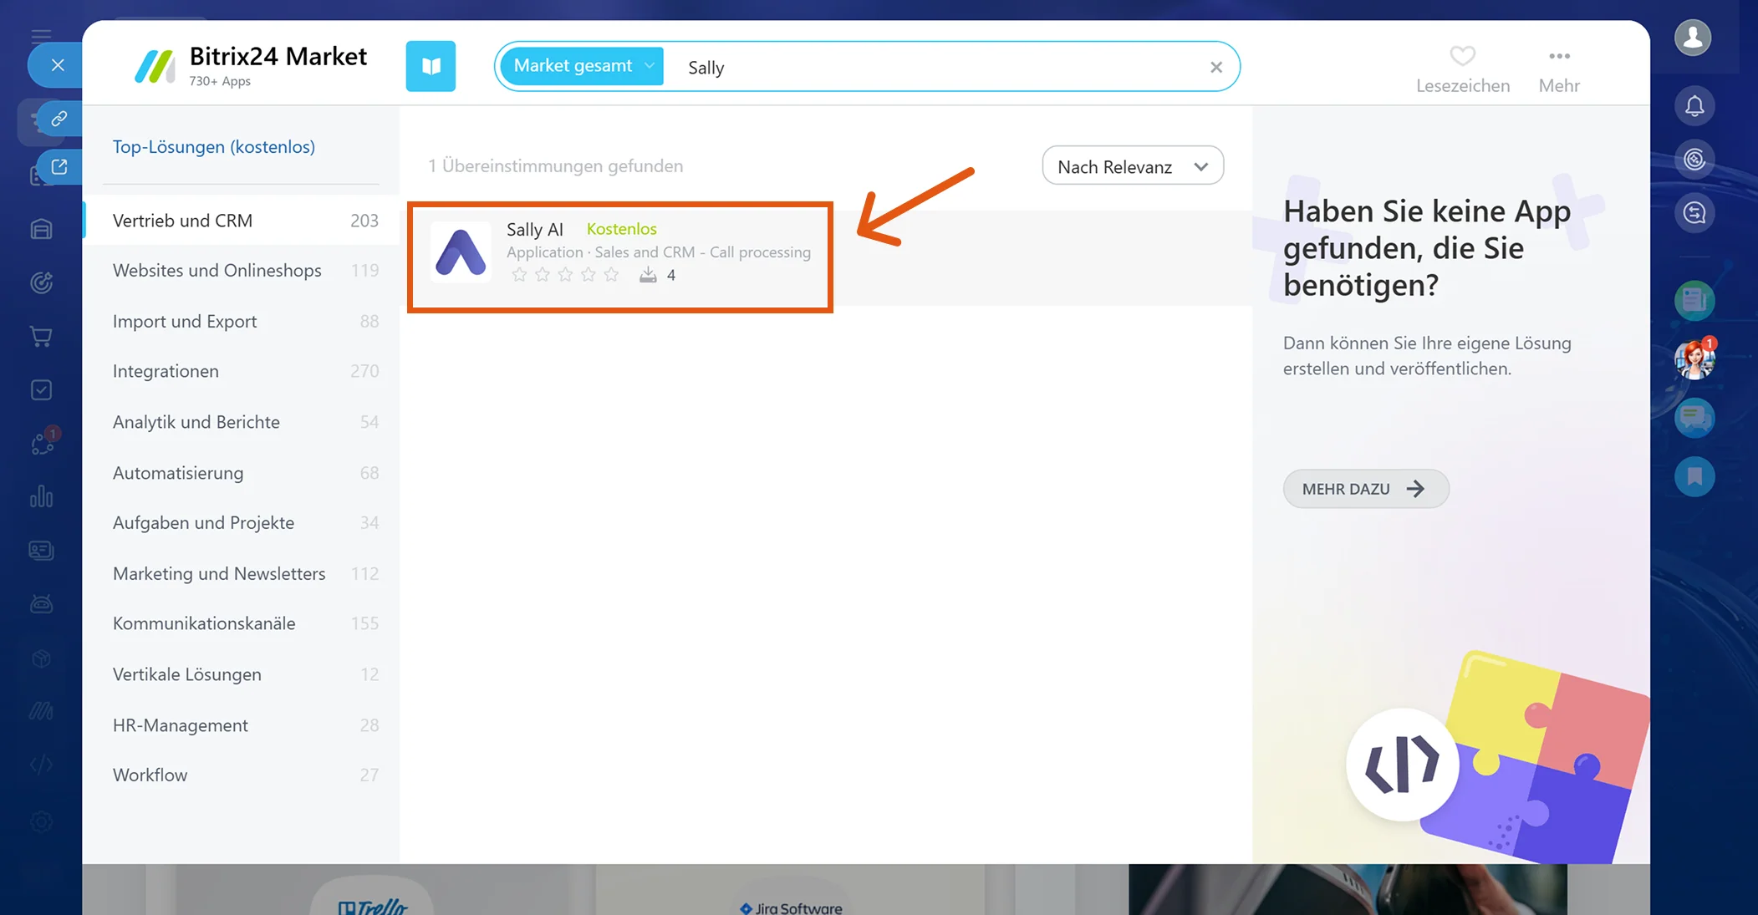Open the blue book catalog icon
The image size is (1758, 915).
pyautogui.click(x=431, y=66)
